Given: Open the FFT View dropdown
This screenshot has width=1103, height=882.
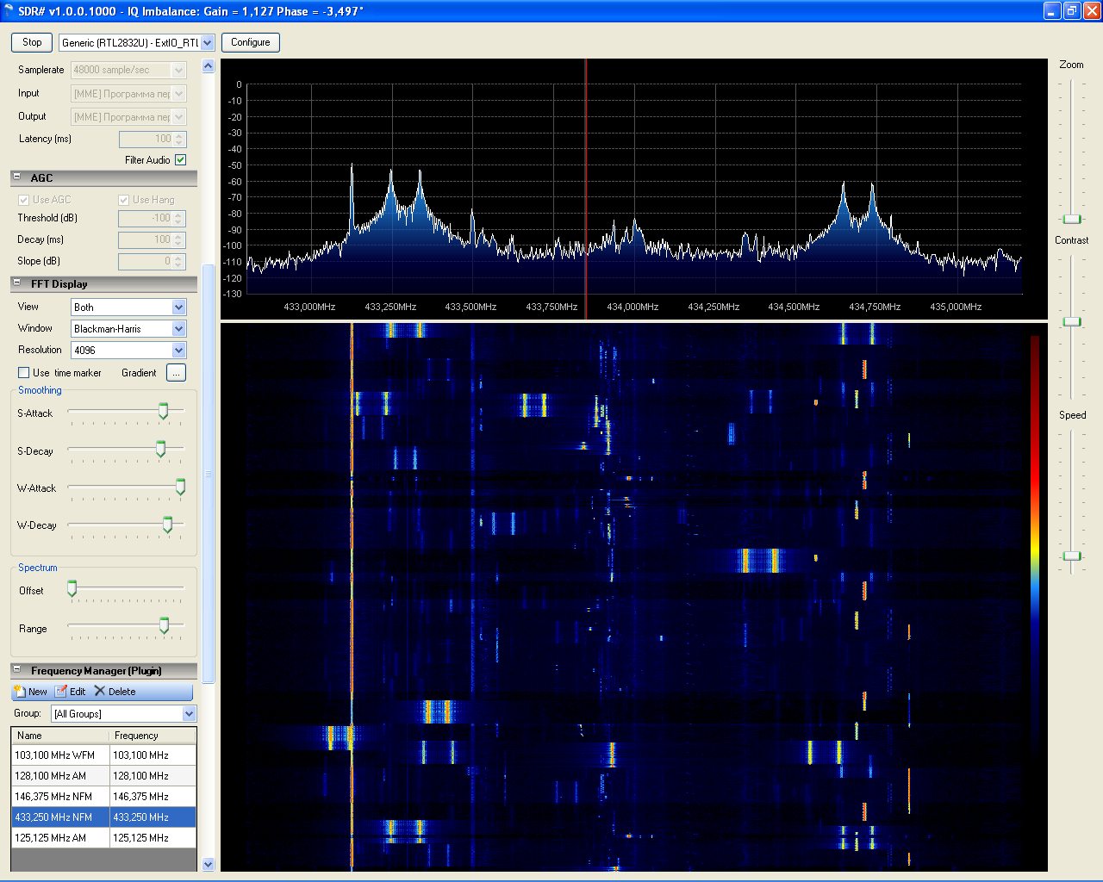Looking at the screenshot, I should coord(178,307).
